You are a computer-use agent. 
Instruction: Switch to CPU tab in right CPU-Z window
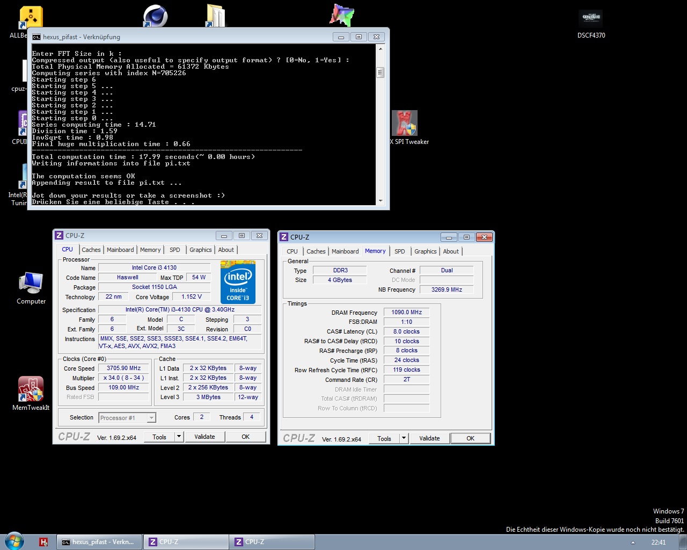292,251
